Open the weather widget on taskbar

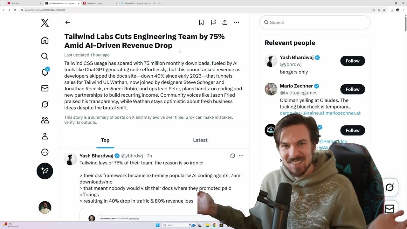tap(11, 225)
